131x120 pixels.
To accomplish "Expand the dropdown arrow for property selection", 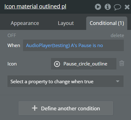I will pyautogui.click(x=118, y=81).
